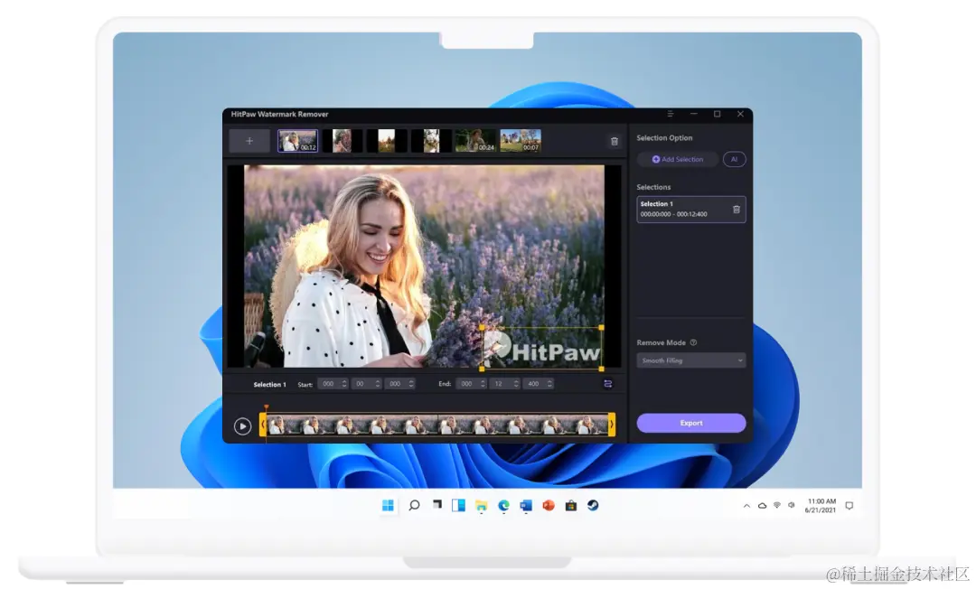Open volume tray icon
976x589 pixels.
[791, 506]
